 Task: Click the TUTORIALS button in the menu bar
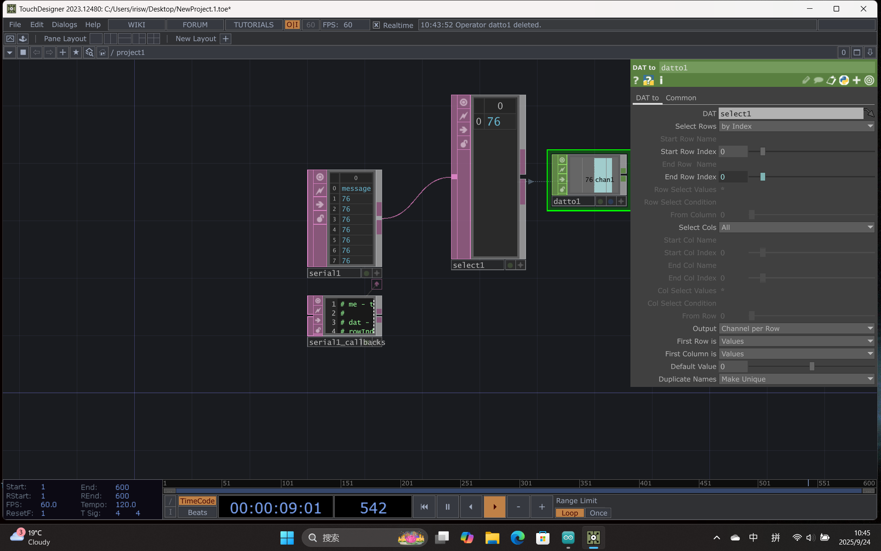click(253, 24)
